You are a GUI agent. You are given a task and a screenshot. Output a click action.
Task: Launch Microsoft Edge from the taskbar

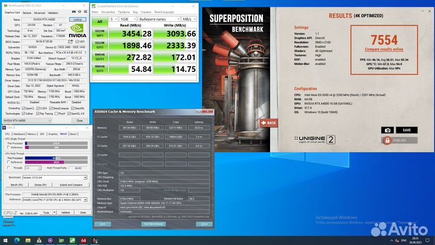pyautogui.click(x=17, y=241)
